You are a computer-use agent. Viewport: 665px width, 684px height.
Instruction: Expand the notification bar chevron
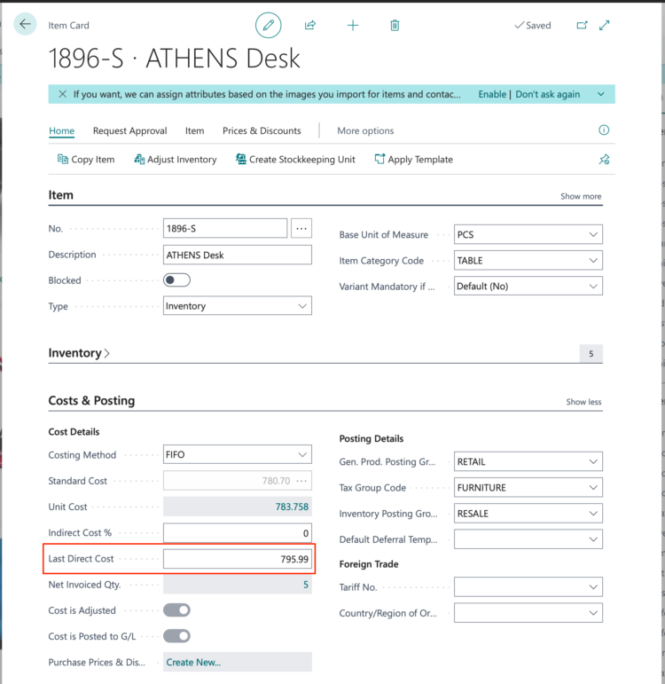pyautogui.click(x=601, y=94)
